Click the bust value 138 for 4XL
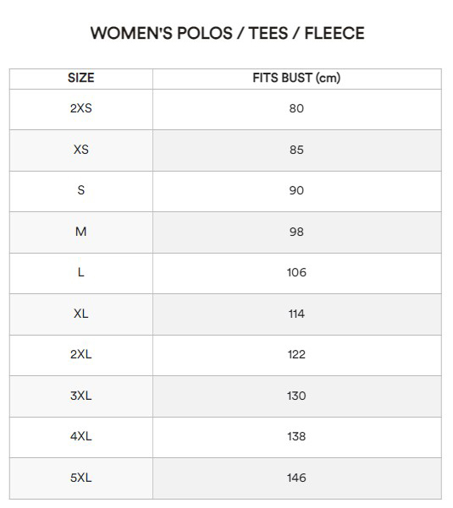 tap(296, 436)
